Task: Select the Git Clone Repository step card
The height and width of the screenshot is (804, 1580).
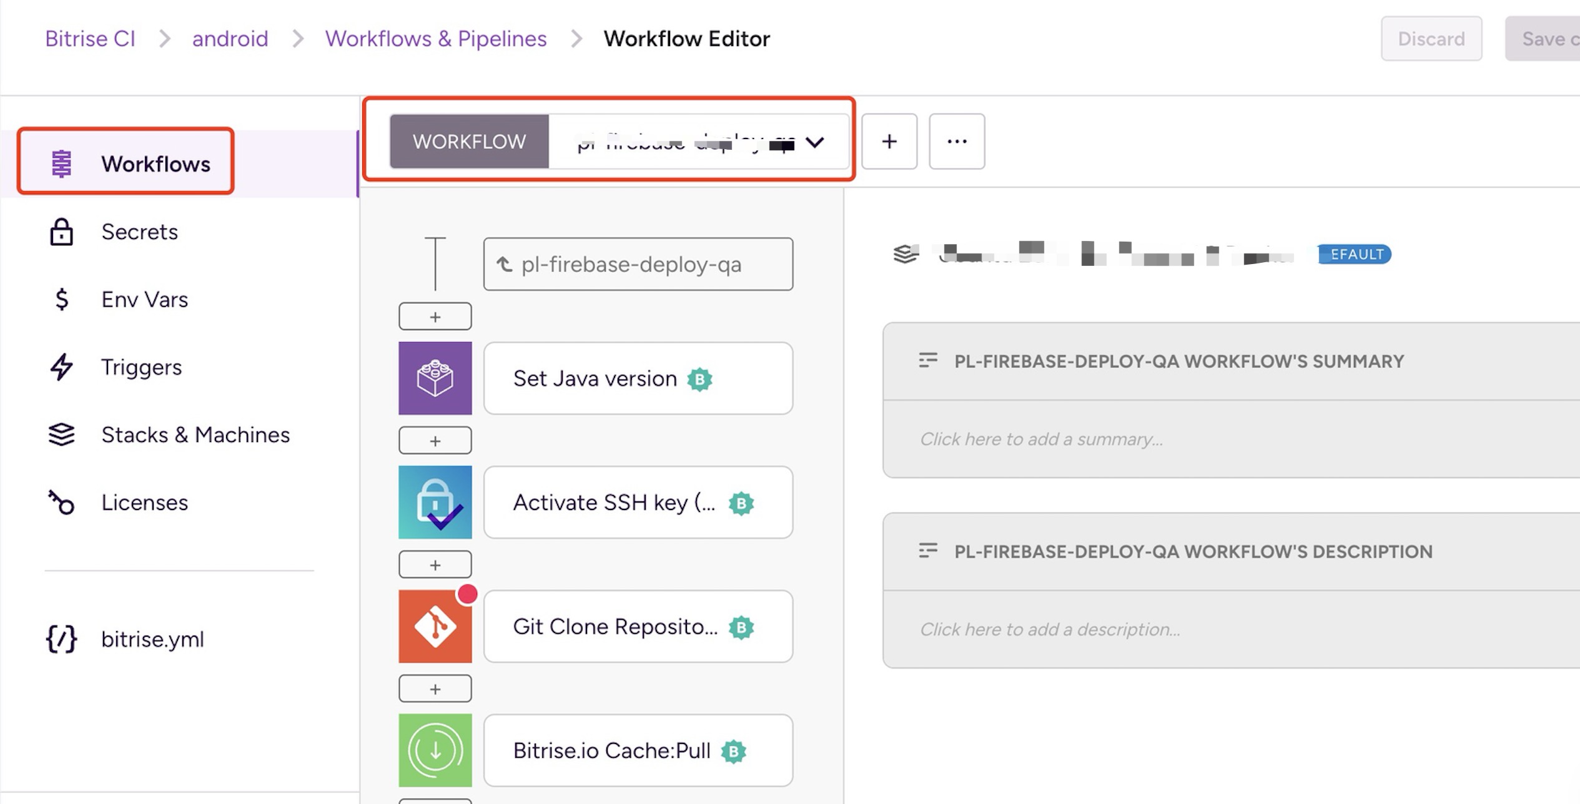Action: (x=638, y=626)
